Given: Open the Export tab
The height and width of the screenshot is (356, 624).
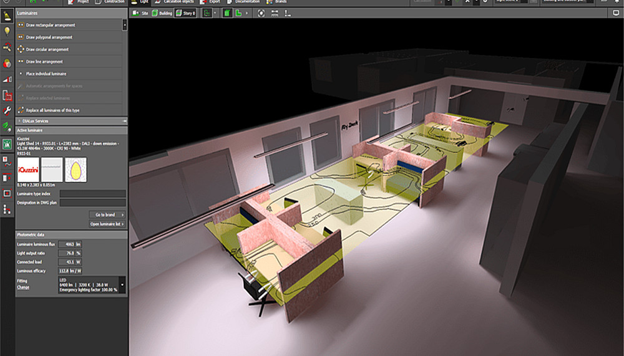Looking at the screenshot, I should click(x=210, y=2).
